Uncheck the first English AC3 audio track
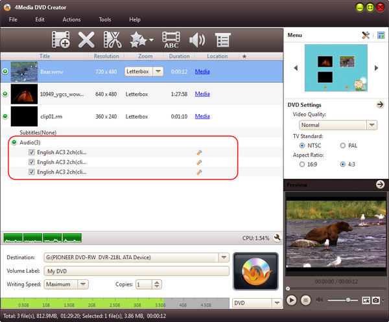The image size is (389, 322). click(31, 152)
